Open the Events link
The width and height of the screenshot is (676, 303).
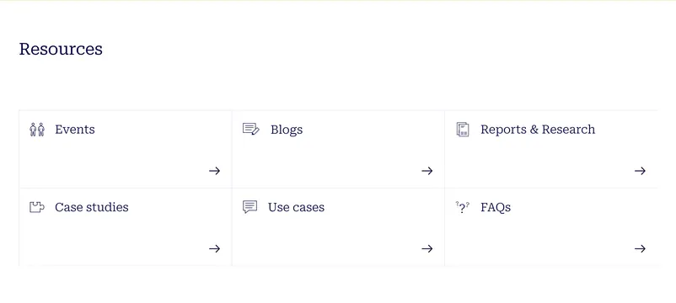75,130
